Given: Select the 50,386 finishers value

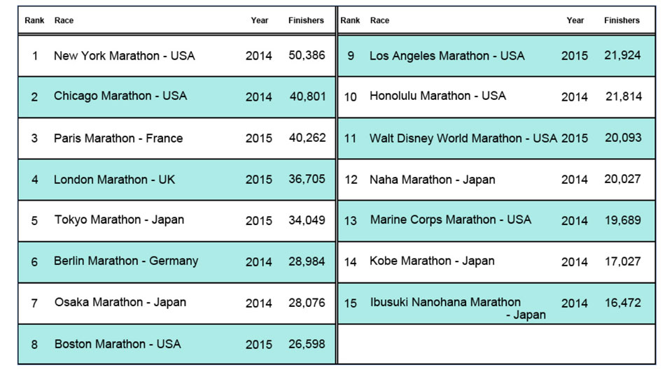Looking at the screenshot, I should 307,55.
